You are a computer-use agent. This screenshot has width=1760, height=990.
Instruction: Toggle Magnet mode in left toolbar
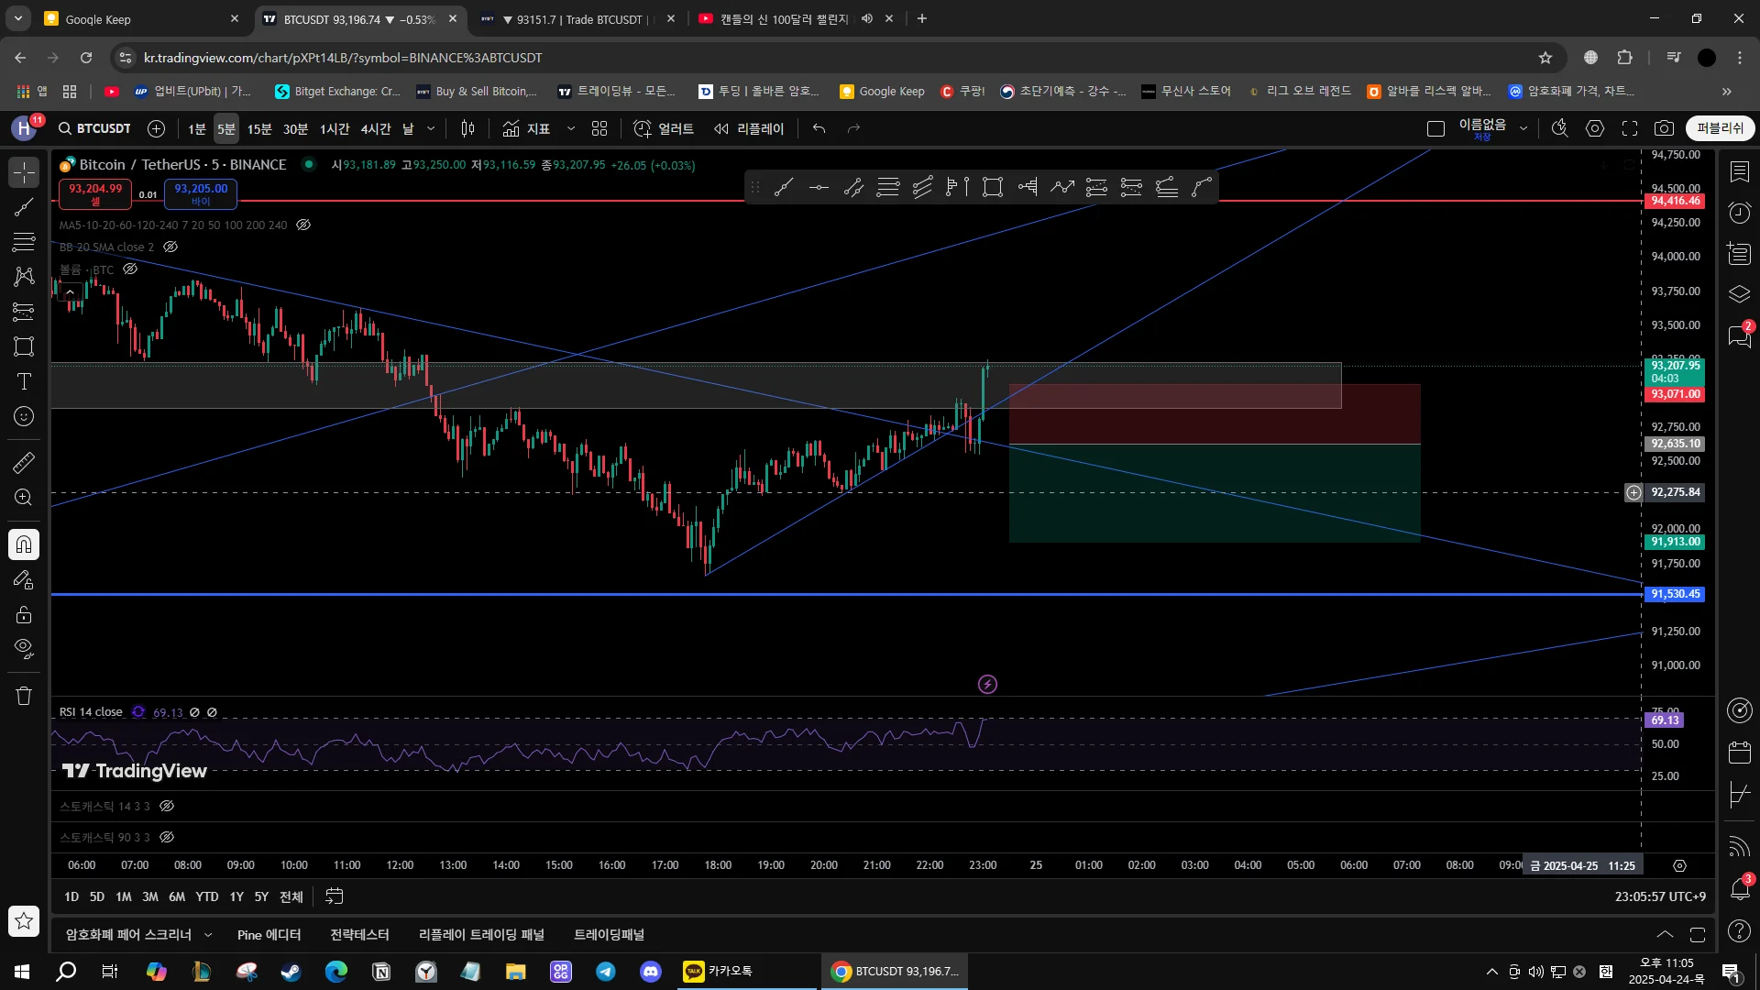(x=24, y=545)
